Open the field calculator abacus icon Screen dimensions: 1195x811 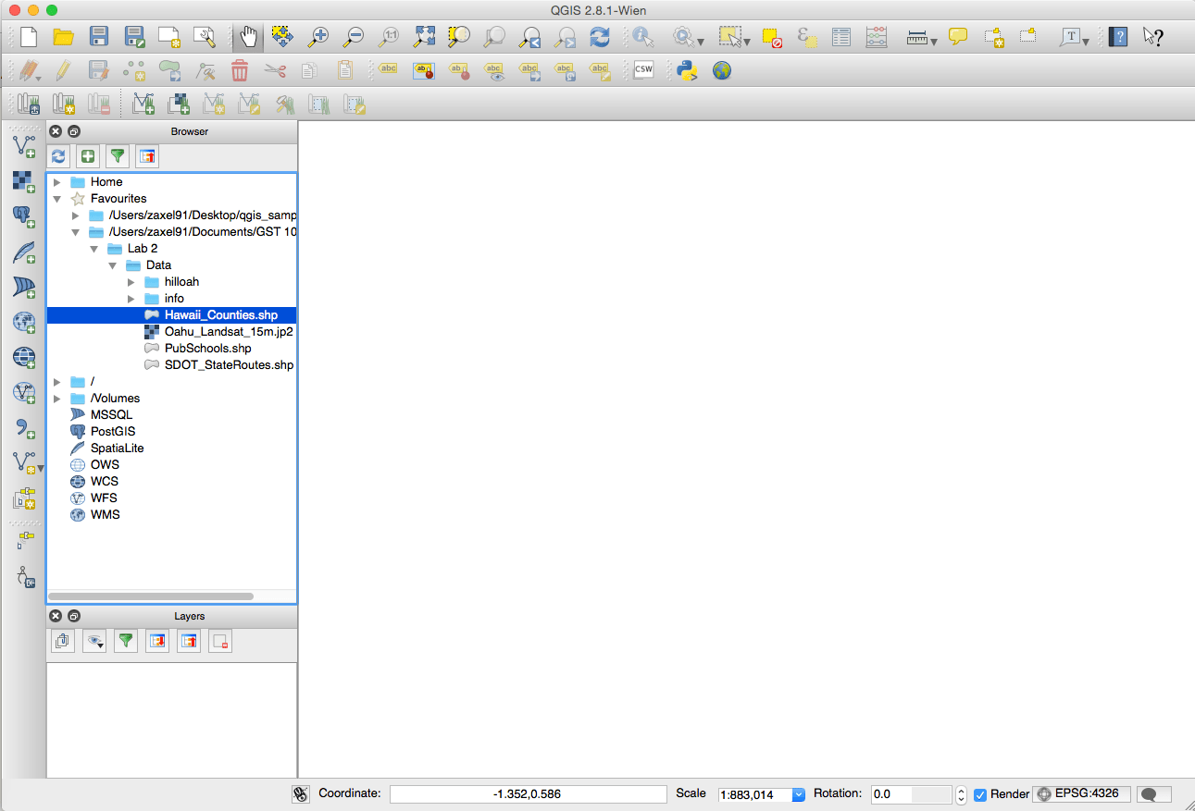point(876,37)
